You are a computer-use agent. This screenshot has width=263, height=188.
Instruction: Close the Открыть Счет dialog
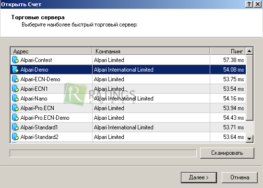coord(258,4)
